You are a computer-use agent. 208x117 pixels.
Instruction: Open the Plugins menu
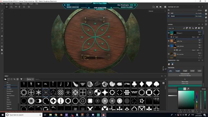point(31,4)
